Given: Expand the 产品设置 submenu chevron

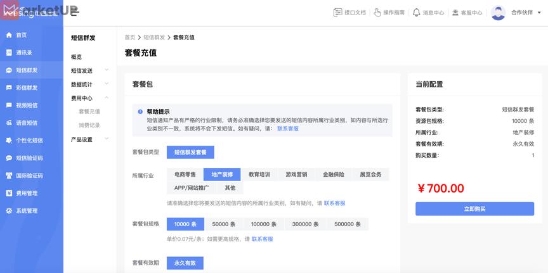Looking at the screenshot, I should coord(107,139).
